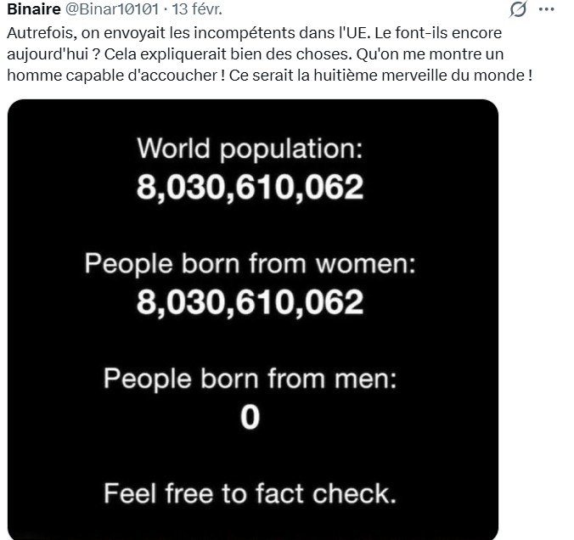This screenshot has width=574, height=540.
Task: Click the "People born from men:" text
Action: click(250, 378)
